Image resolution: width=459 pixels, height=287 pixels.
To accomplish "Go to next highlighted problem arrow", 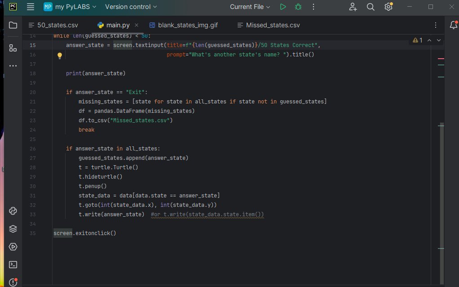I will tap(438, 40).
